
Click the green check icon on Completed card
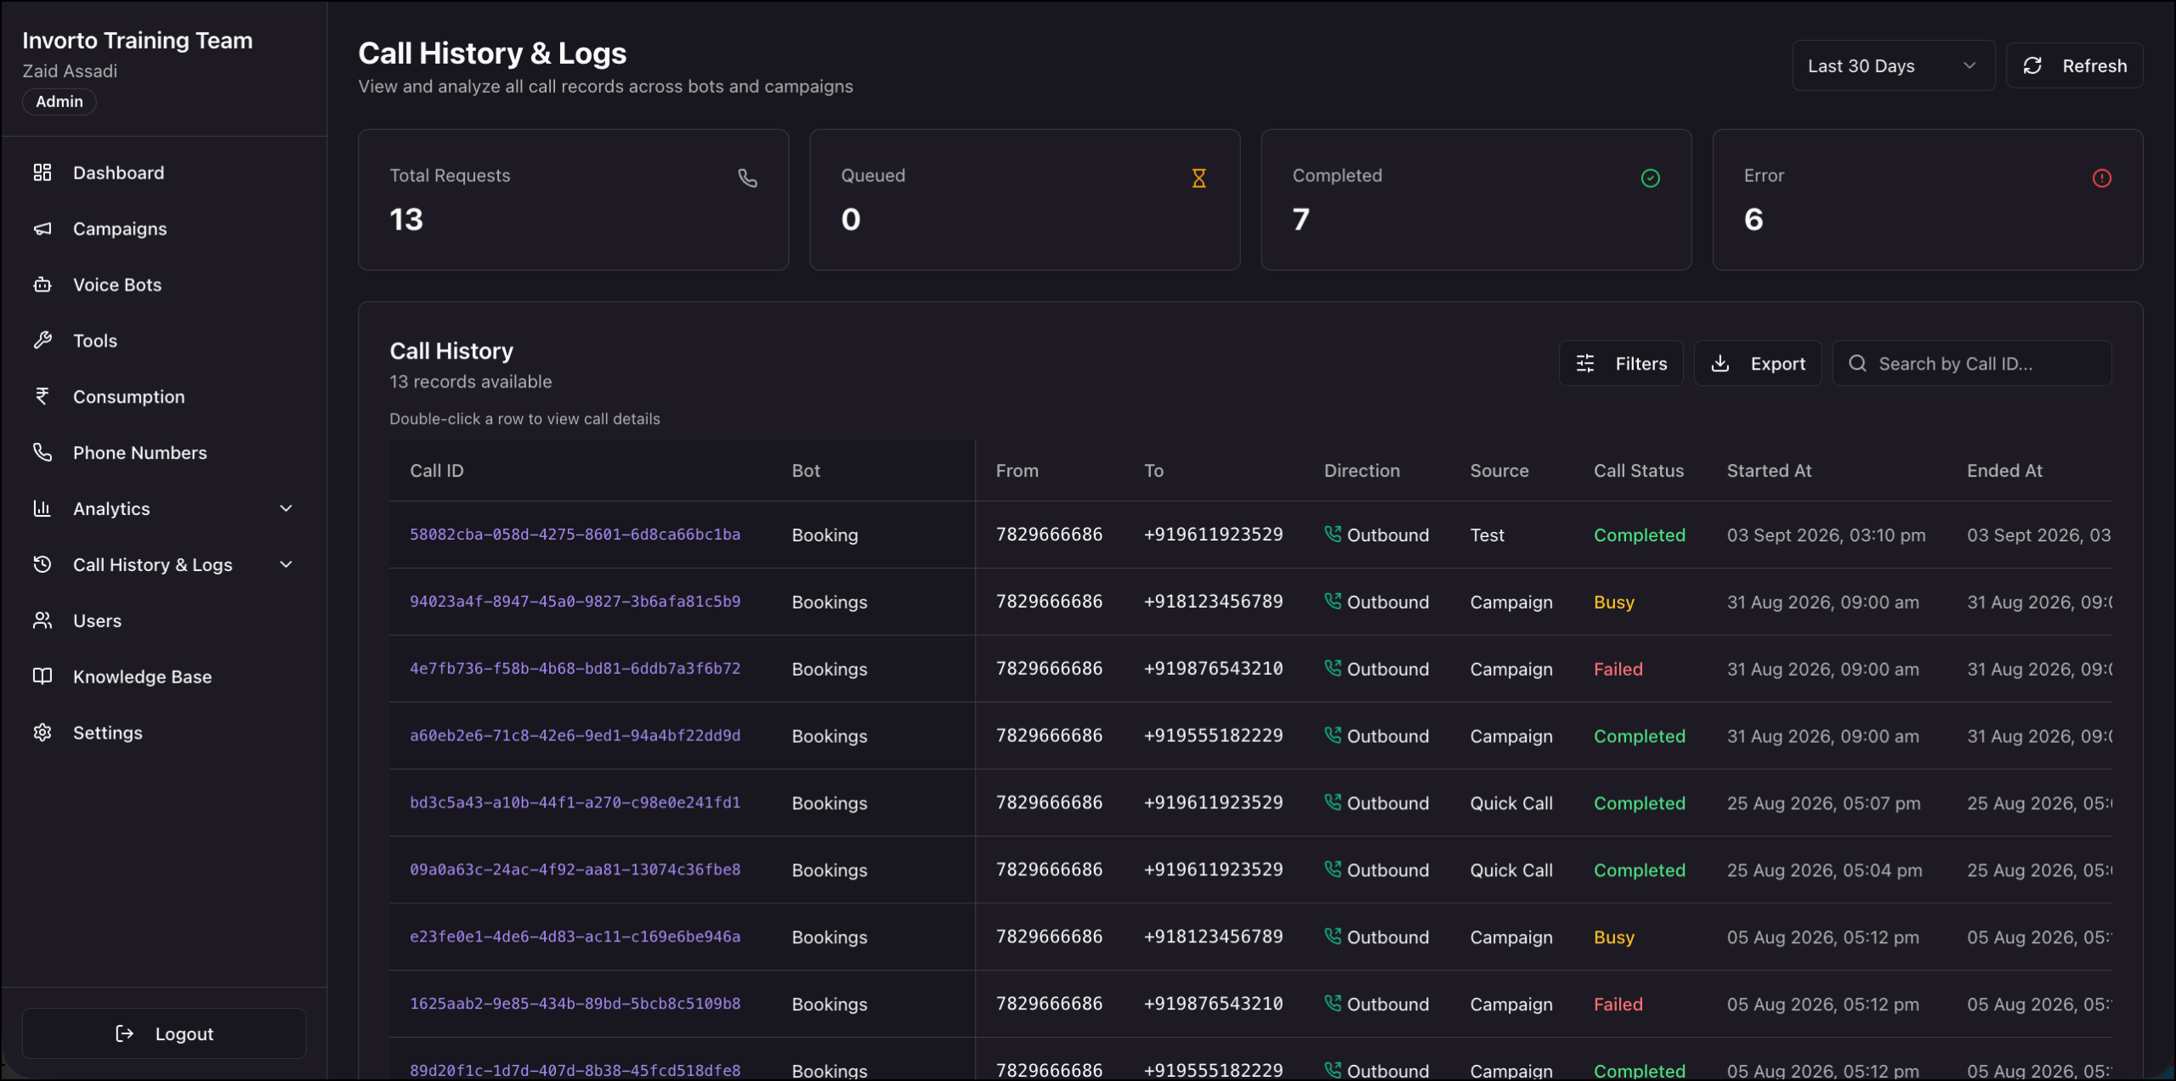click(1651, 178)
